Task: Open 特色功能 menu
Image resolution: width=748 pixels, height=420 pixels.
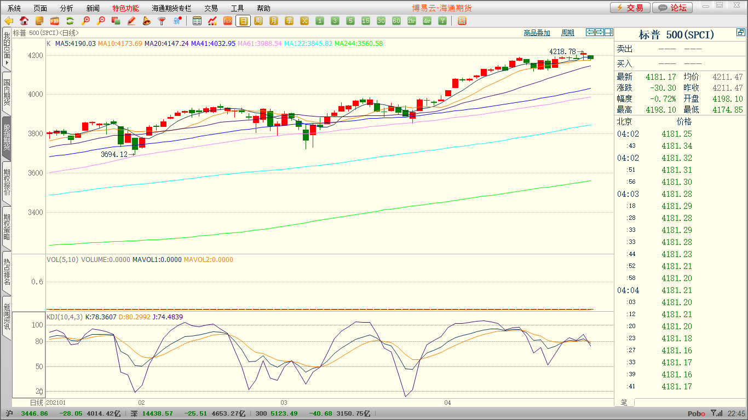Action: pyautogui.click(x=125, y=8)
